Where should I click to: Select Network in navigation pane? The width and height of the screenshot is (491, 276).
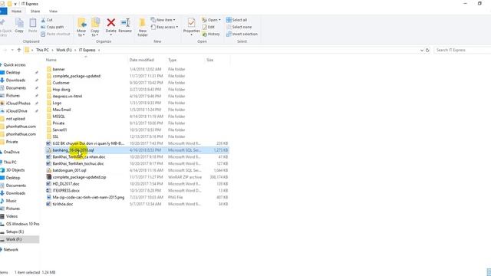pyautogui.click(x=11, y=250)
